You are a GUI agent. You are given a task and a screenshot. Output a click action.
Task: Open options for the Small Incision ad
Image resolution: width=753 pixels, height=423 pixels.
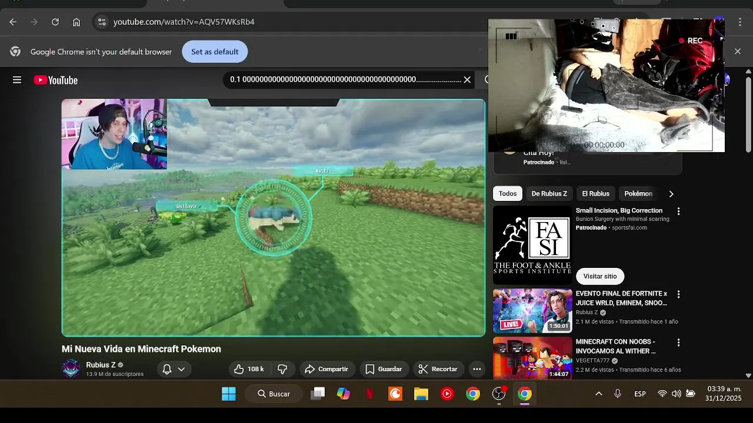(x=678, y=211)
